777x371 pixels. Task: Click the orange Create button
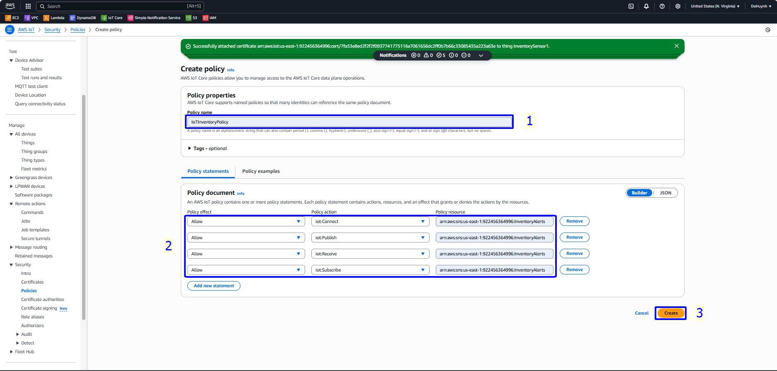[670, 313]
